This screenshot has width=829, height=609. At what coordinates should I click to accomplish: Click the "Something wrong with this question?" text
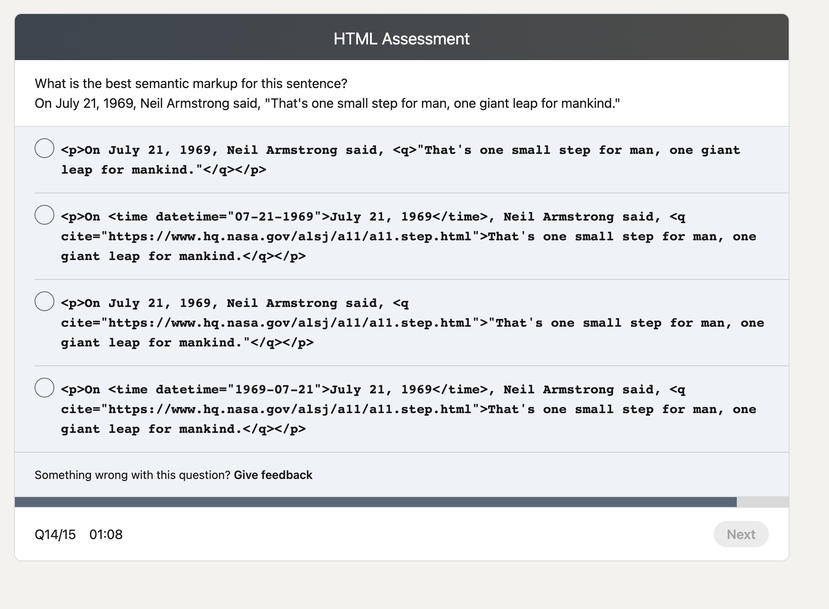132,474
